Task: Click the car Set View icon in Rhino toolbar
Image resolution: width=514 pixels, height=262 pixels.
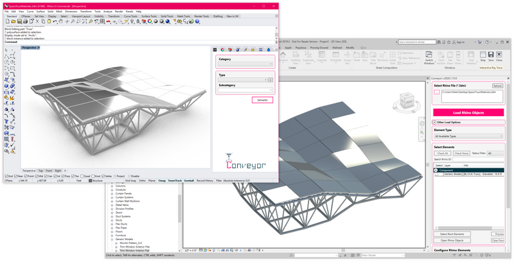Action: pos(109,21)
